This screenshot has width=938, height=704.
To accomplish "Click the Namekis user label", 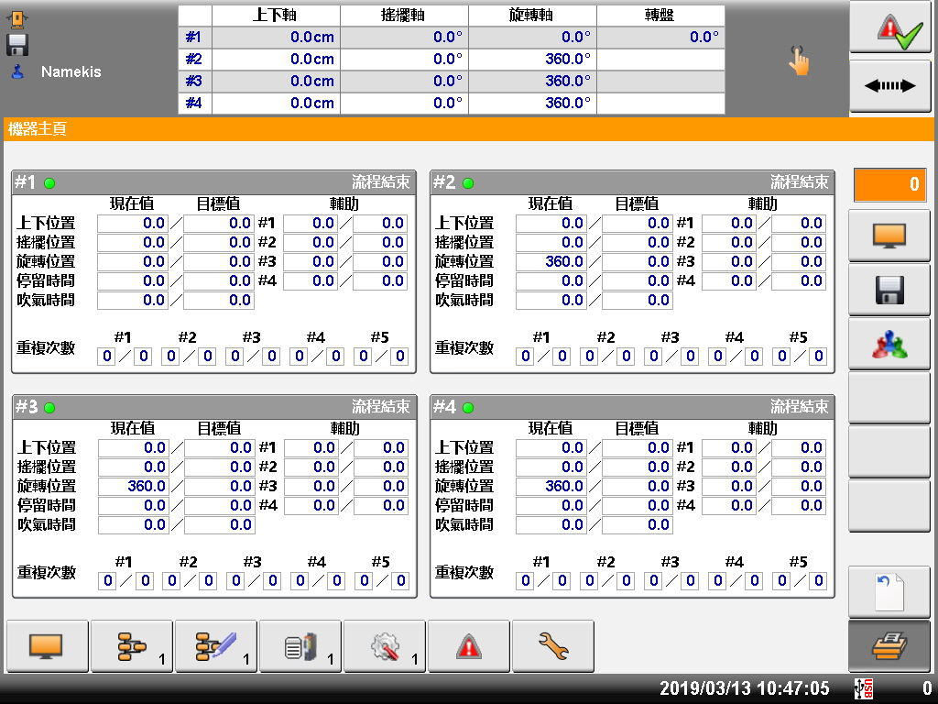I will pyautogui.click(x=71, y=71).
